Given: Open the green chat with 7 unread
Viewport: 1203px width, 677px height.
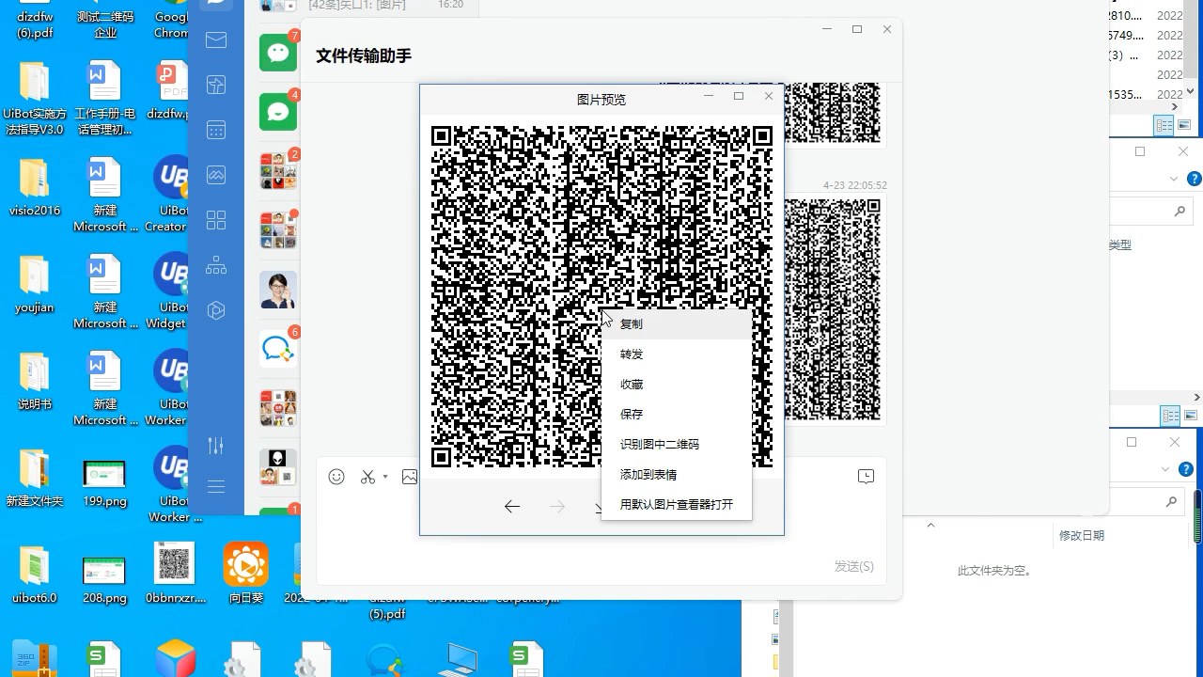Looking at the screenshot, I should (278, 52).
